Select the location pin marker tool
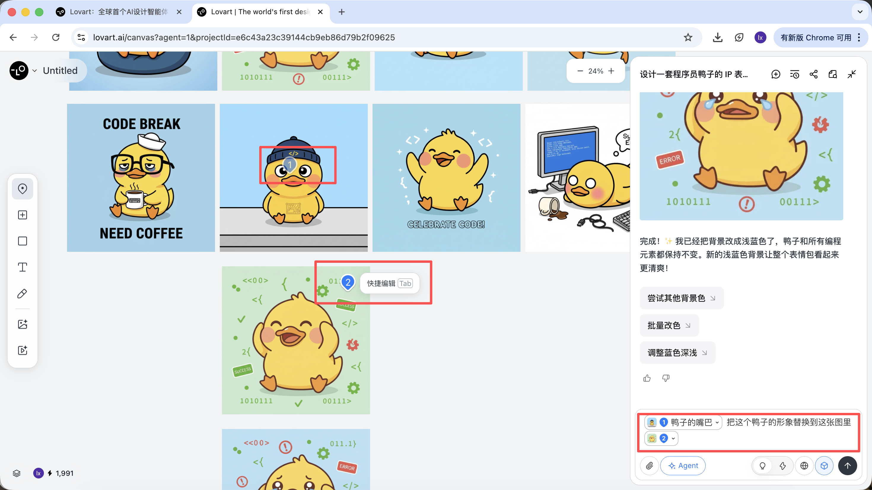The image size is (872, 490). click(x=22, y=189)
